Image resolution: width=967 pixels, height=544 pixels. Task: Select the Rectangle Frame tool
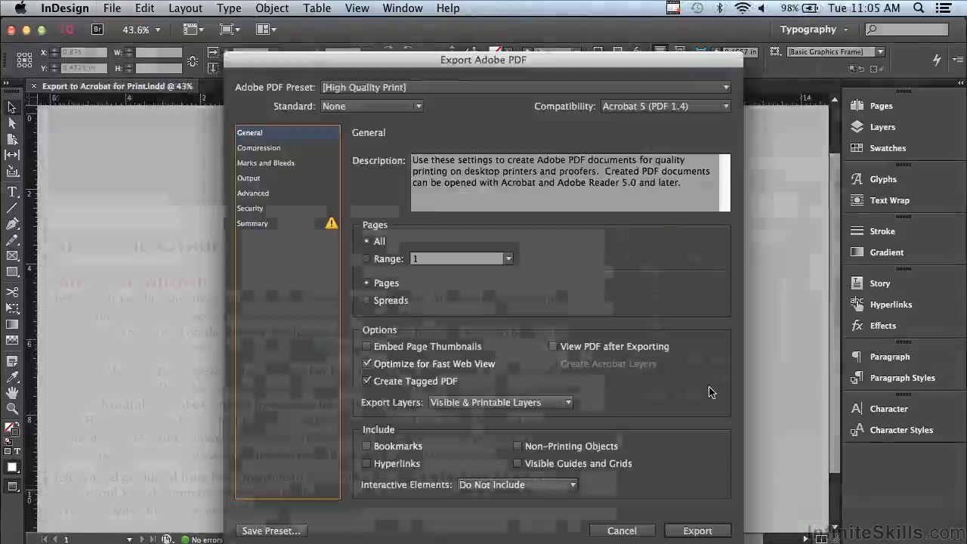12,256
